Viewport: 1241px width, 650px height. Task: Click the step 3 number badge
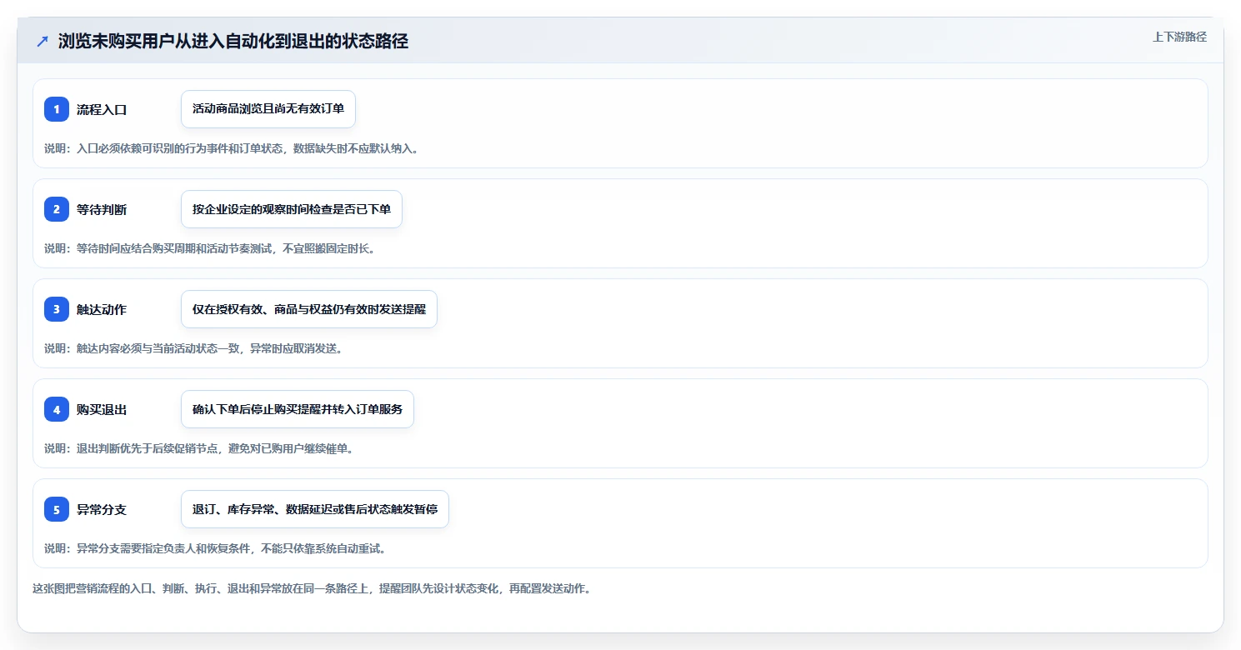pos(57,309)
